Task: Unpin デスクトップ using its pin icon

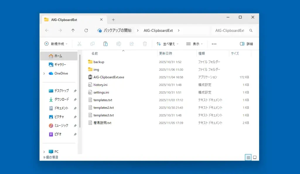Action: point(75,91)
